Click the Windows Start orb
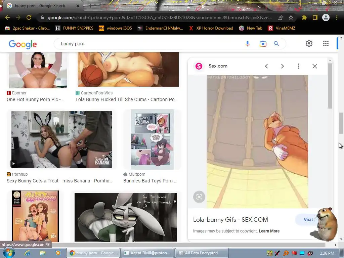Viewport: 344px width, 258px height. 8,253
